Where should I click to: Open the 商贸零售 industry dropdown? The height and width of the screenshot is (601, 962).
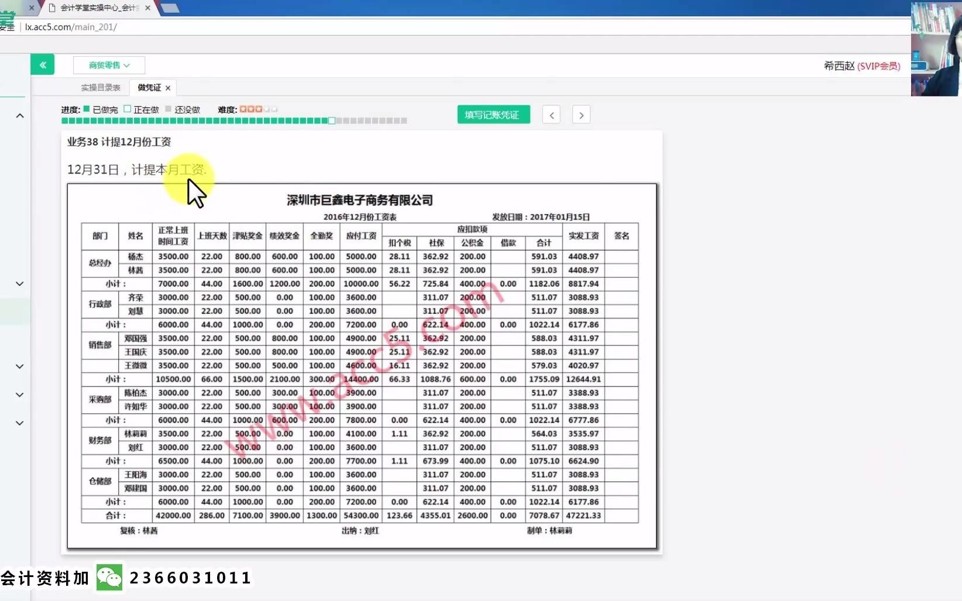pos(109,65)
